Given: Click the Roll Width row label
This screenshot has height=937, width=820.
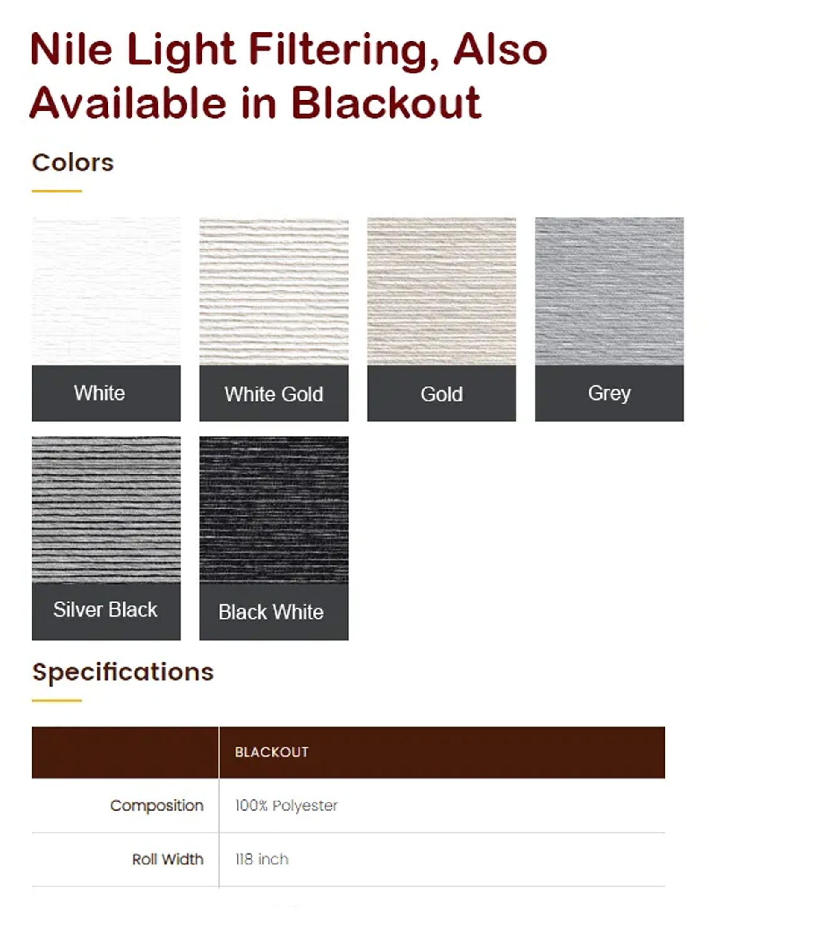Looking at the screenshot, I should (x=167, y=859).
